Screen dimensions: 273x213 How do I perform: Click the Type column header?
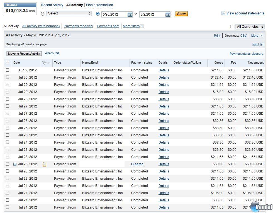(57, 62)
